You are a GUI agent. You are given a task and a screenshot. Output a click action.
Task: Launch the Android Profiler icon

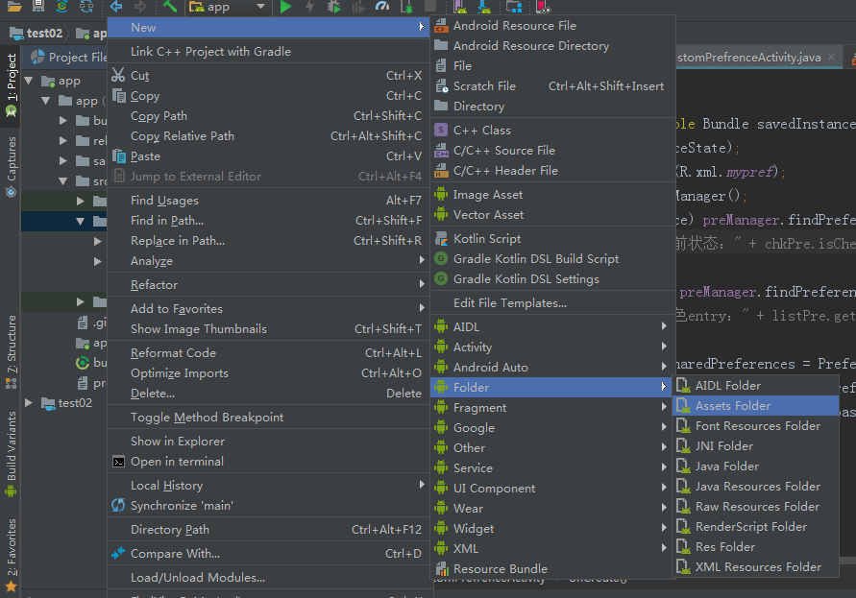[382, 8]
